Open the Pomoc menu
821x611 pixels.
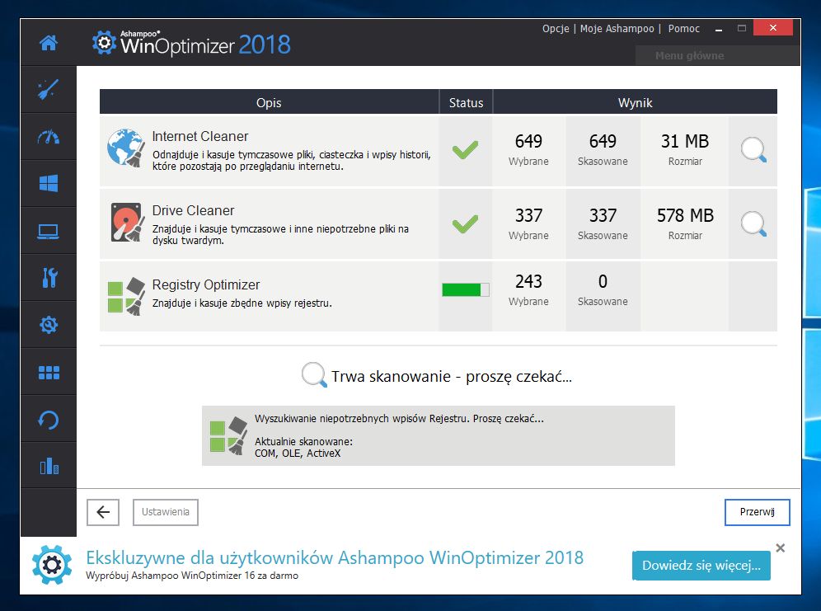point(684,28)
